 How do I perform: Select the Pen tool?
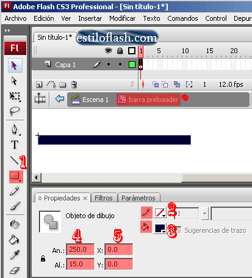coord(15,130)
